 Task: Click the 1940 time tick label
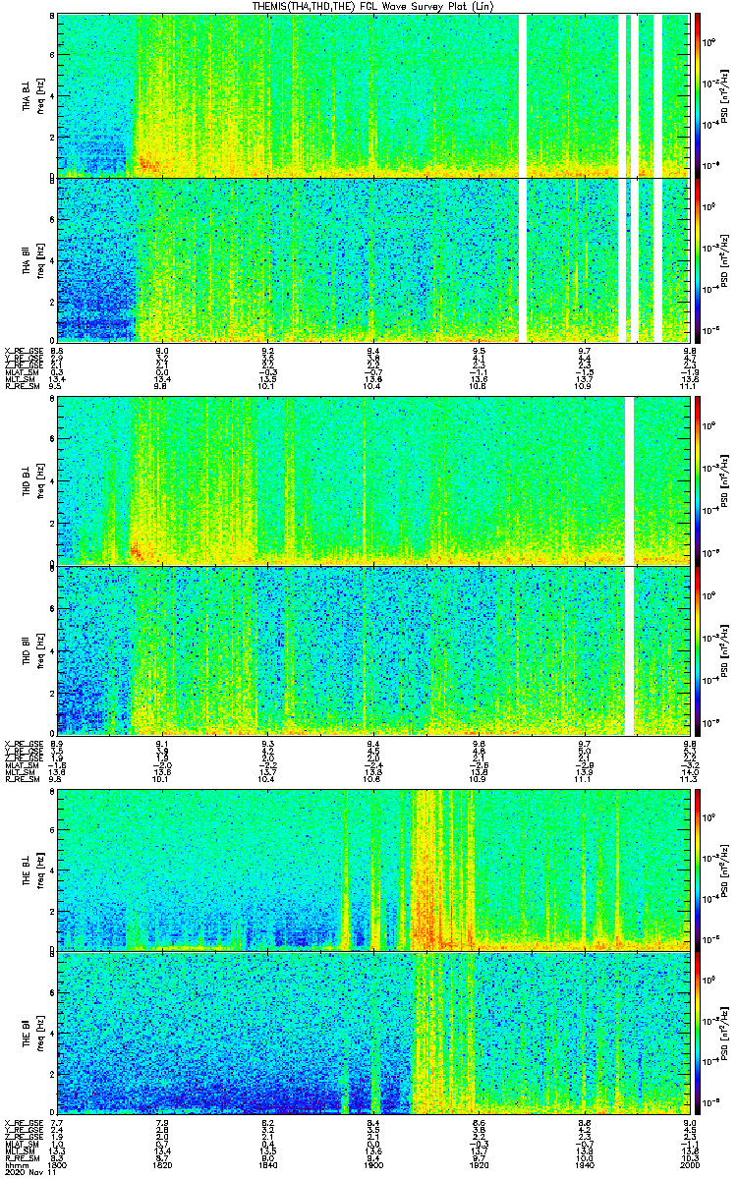pos(584,1164)
